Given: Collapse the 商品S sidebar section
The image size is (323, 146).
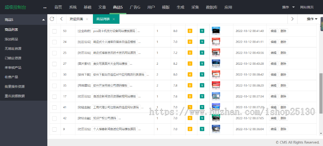Looking at the screenshot, I should pyautogui.click(x=24, y=20).
